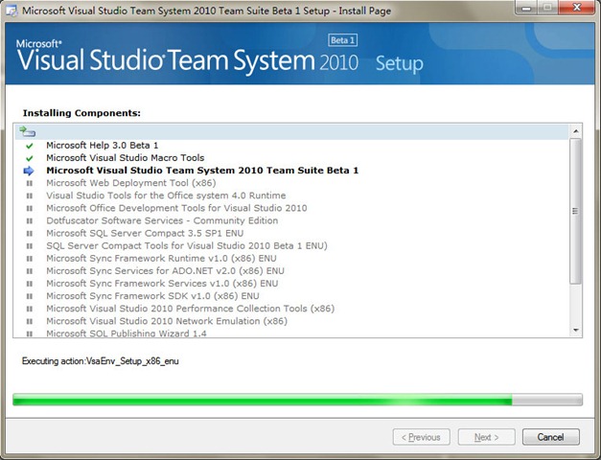Image resolution: width=601 pixels, height=460 pixels.
Task: Click the pending icon beside Dotfuscator Software Services
Action: pyautogui.click(x=29, y=221)
